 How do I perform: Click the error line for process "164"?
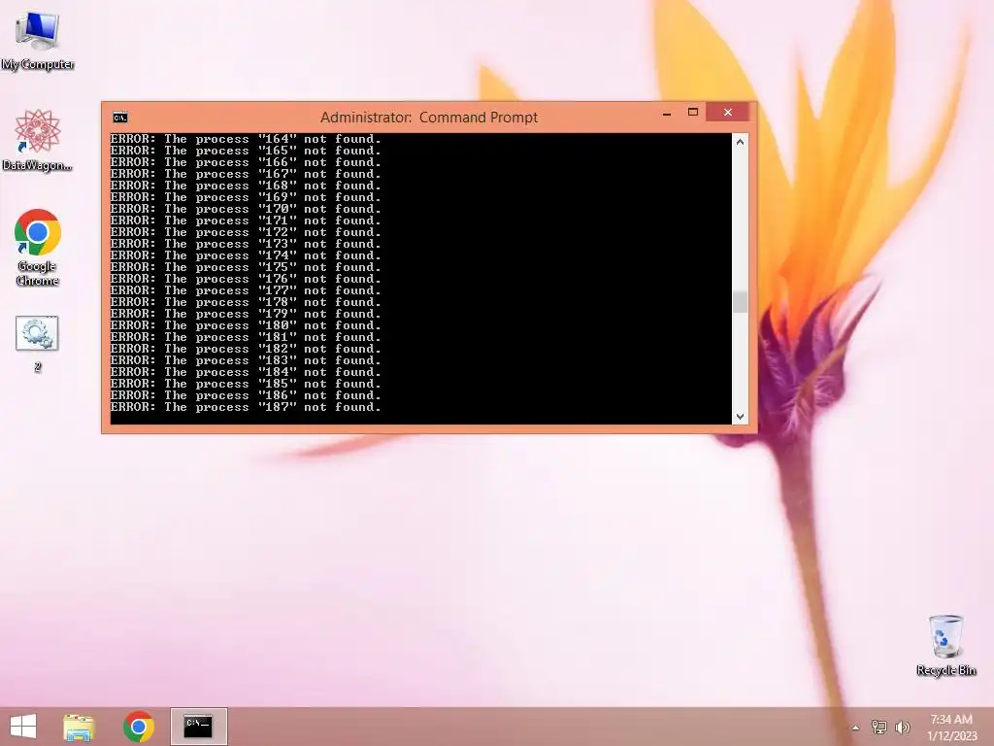(x=246, y=139)
